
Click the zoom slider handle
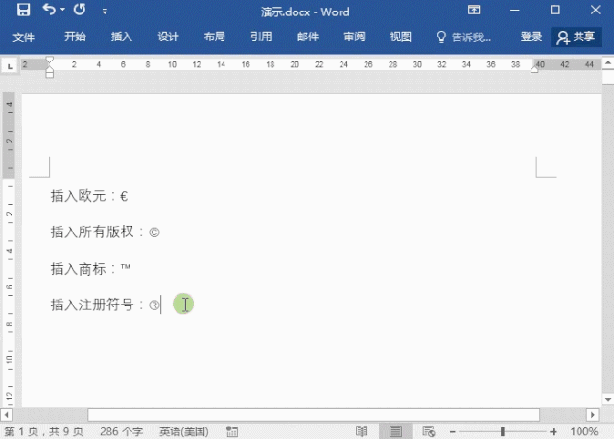click(503, 432)
